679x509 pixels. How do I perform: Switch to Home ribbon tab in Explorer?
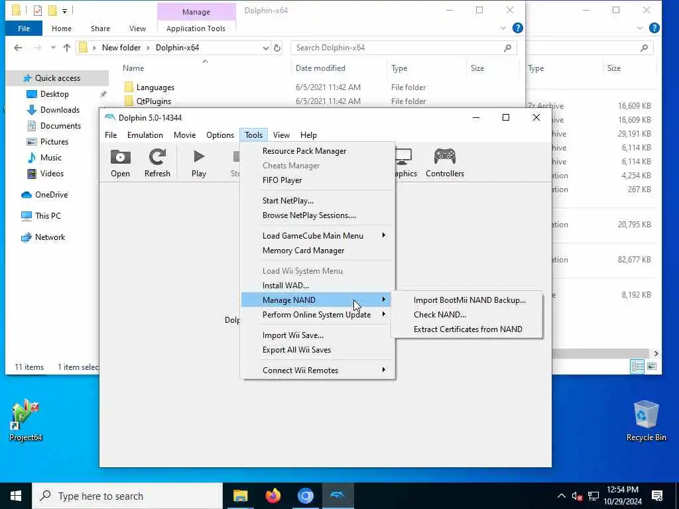click(x=62, y=28)
